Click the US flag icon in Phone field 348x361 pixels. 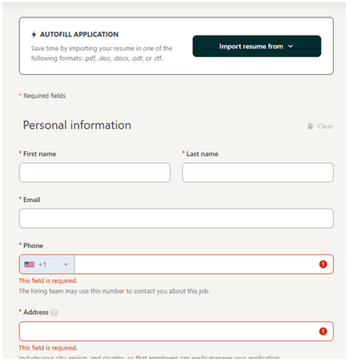pyautogui.click(x=30, y=264)
